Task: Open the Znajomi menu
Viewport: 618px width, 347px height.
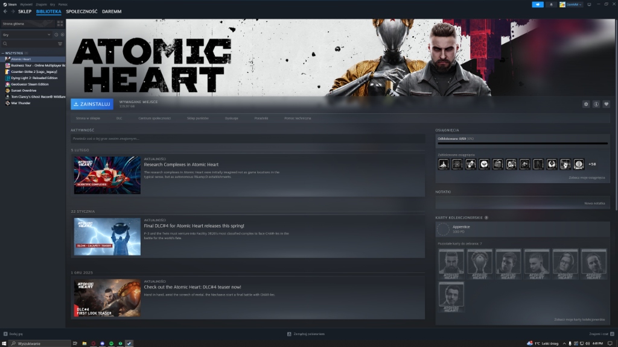Action: point(41,4)
